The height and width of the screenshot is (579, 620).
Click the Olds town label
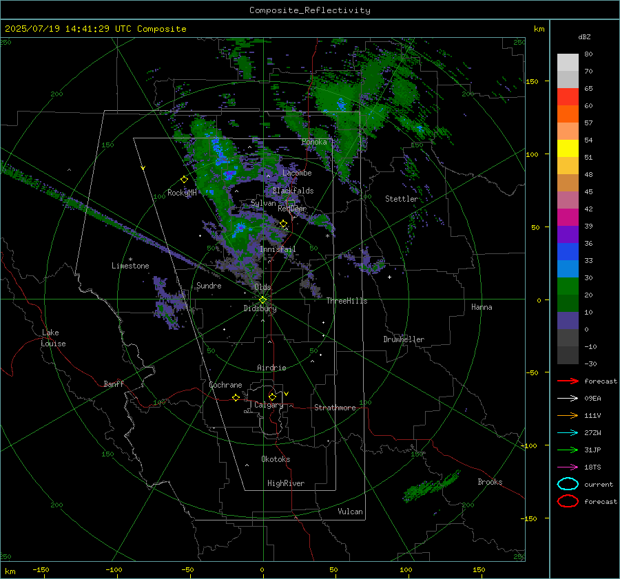click(x=262, y=287)
